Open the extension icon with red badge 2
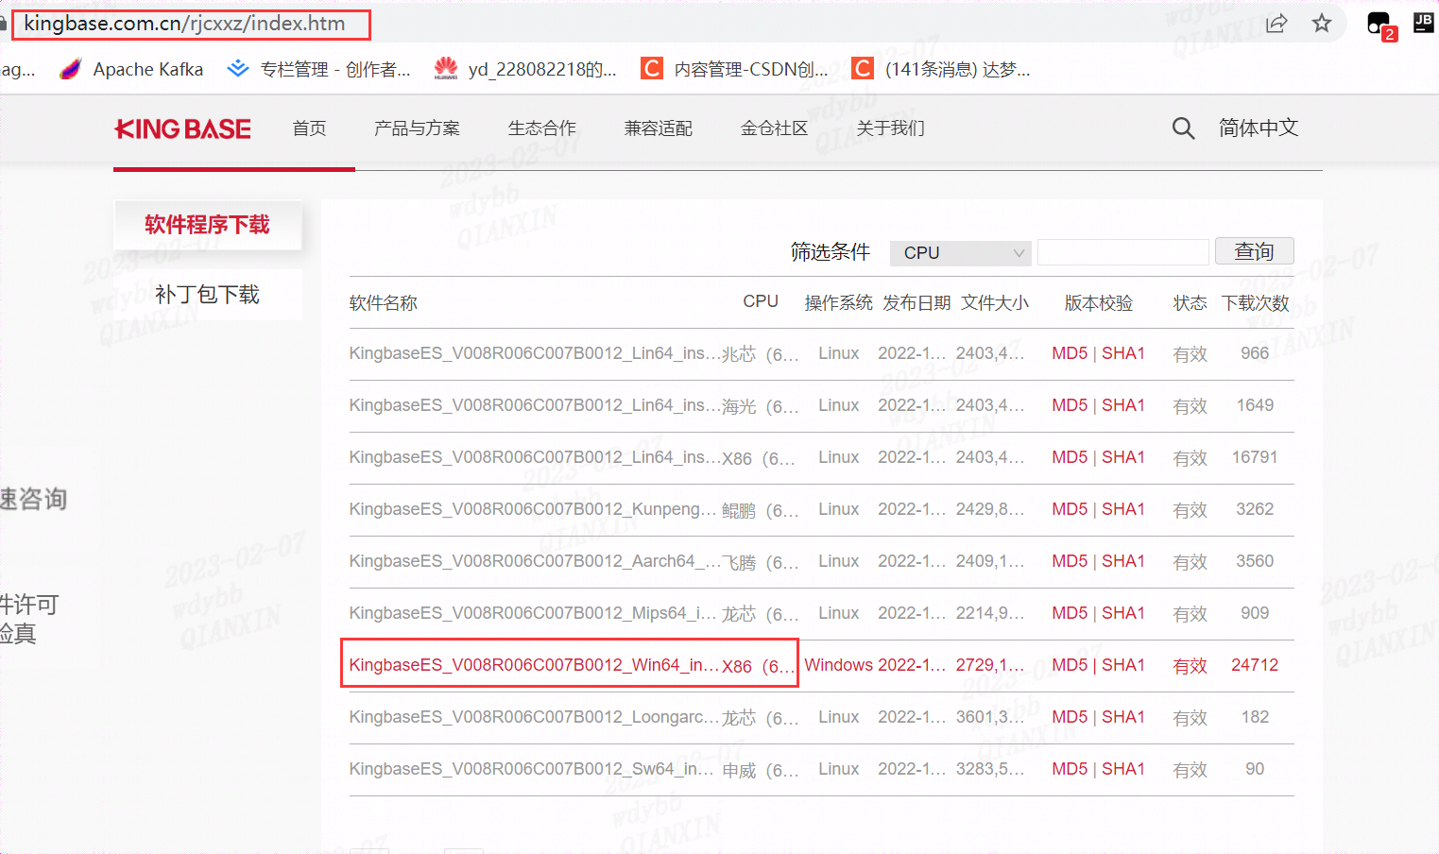 (x=1380, y=26)
